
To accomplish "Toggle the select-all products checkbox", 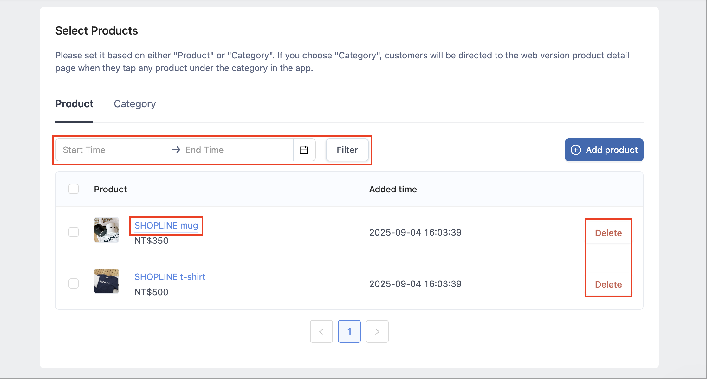I will 74,189.
